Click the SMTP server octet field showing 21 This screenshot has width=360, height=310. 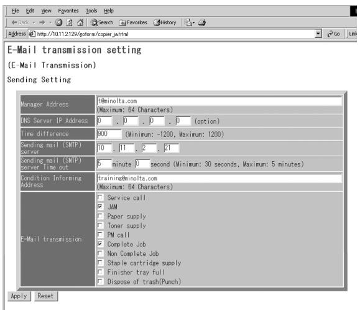(172, 148)
